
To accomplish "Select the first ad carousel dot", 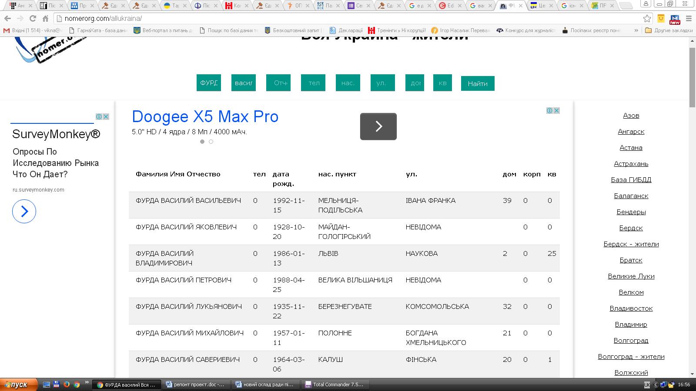I will tap(202, 142).
